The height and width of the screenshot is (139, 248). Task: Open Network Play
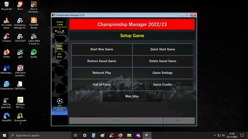click(102, 73)
